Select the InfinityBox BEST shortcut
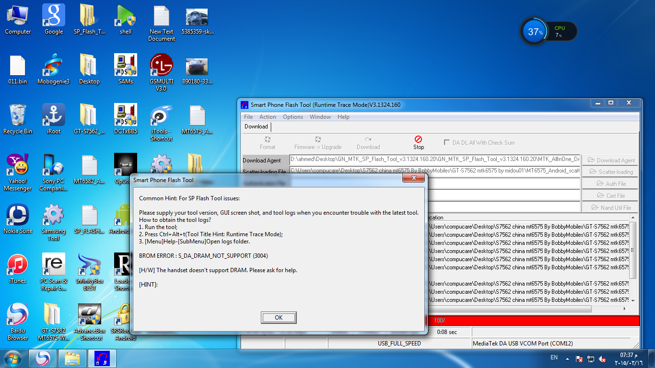This screenshot has height=368, width=655. click(89, 272)
